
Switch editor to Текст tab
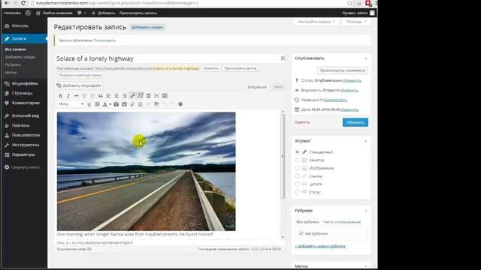278,87
